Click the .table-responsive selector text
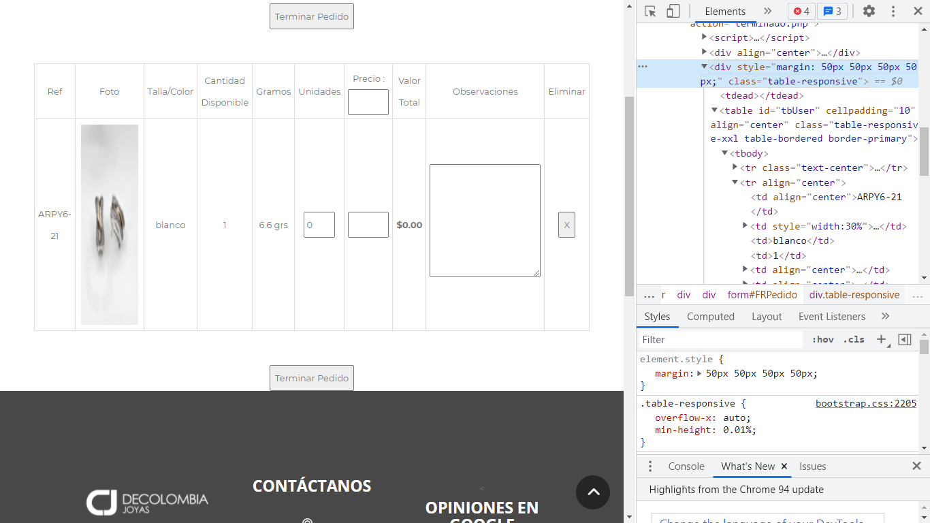Image resolution: width=930 pixels, height=523 pixels. [688, 403]
